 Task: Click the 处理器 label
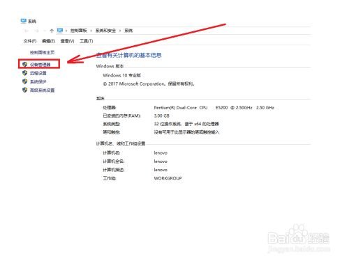point(110,108)
